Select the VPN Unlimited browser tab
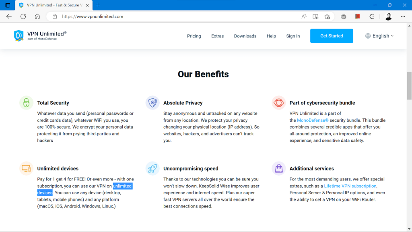This screenshot has height=232, width=412. tap(54, 5)
